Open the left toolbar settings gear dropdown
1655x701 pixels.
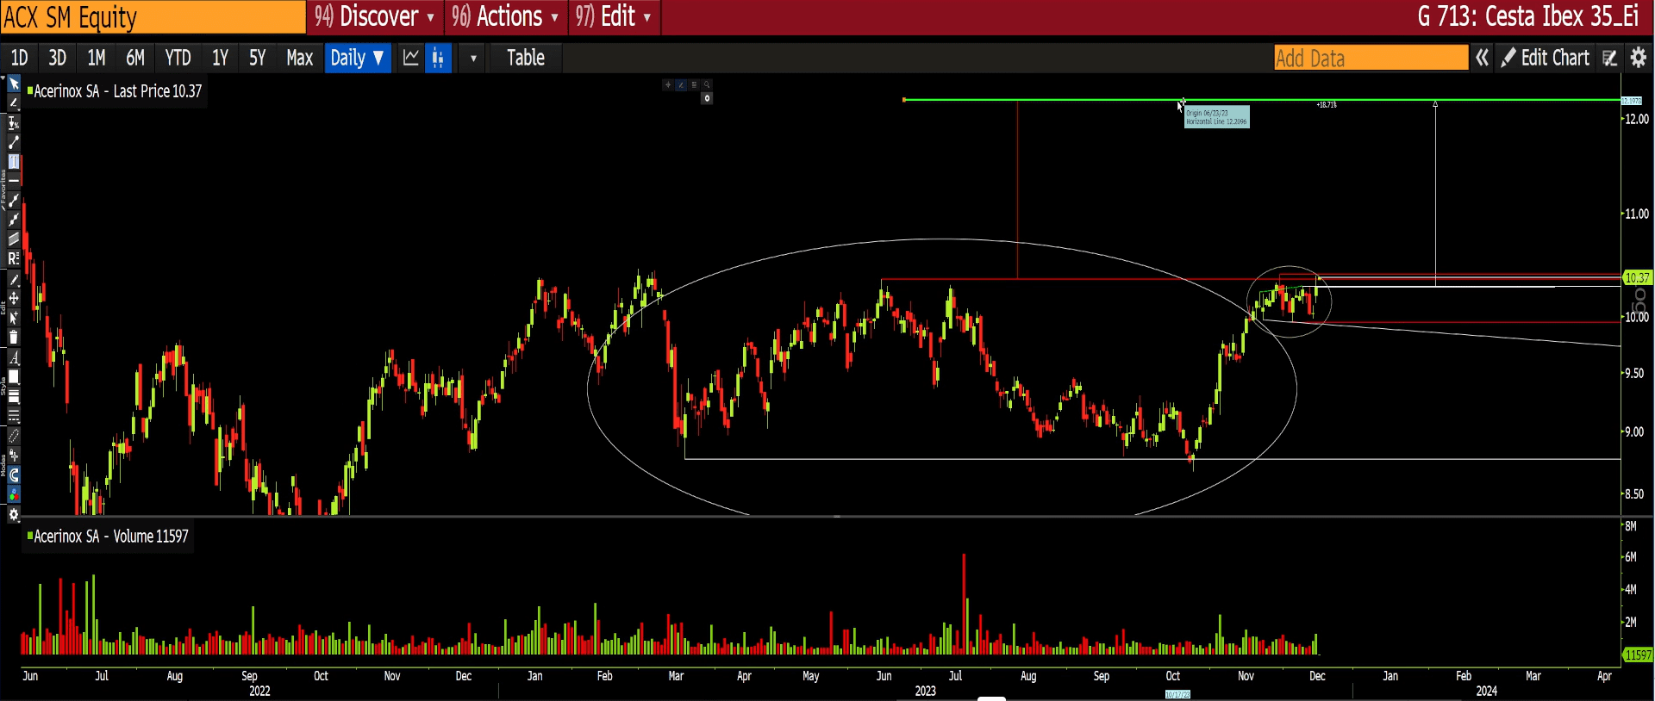coord(14,514)
